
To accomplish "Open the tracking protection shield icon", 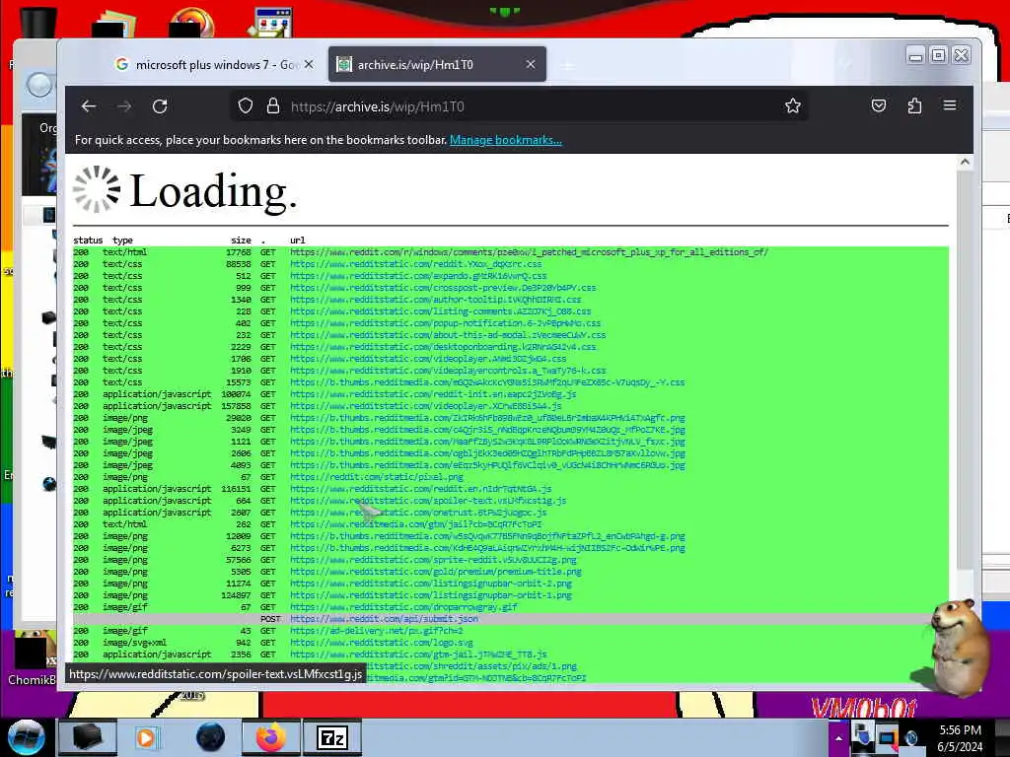I will [246, 106].
